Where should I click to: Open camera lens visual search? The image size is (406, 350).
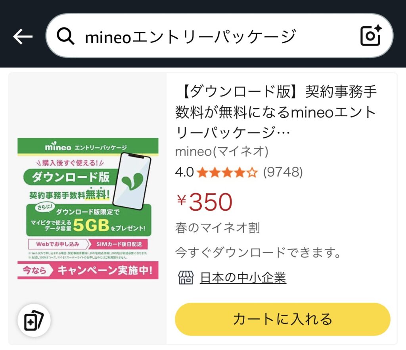[x=371, y=36]
